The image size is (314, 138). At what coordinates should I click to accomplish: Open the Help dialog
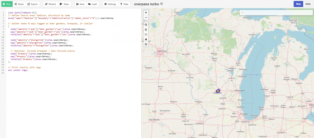coord(123,4)
